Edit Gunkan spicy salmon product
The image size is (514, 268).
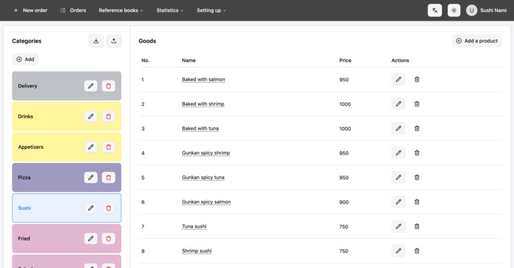pos(399,202)
